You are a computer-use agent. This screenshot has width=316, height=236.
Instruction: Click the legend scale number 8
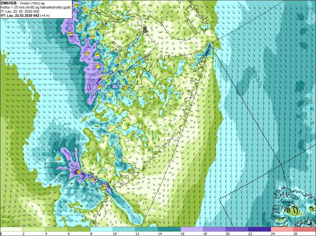pyautogui.click(x=91, y=234)
